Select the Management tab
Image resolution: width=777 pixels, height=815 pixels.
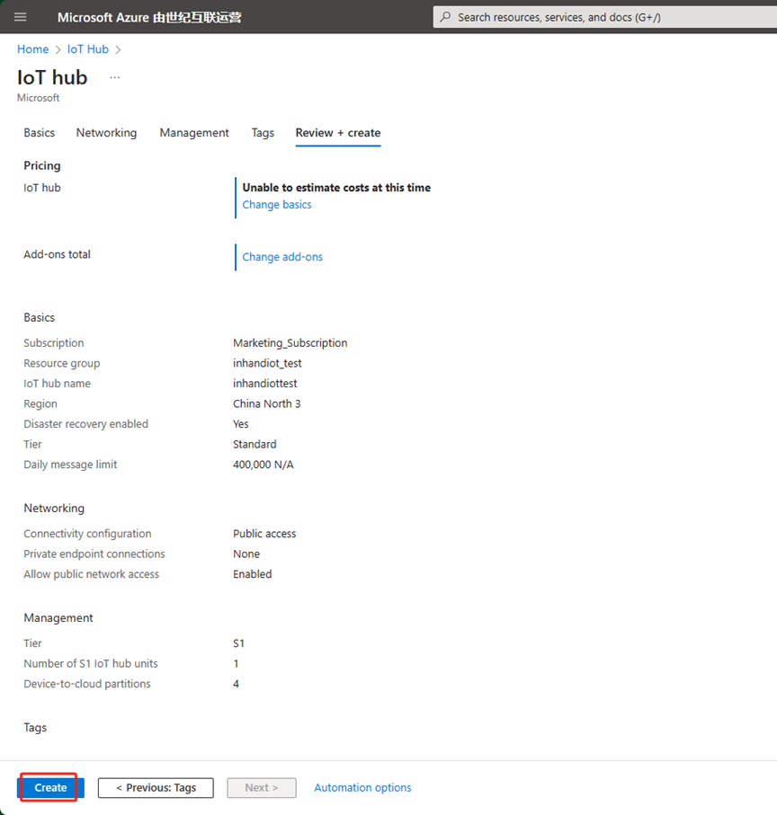[x=194, y=133]
